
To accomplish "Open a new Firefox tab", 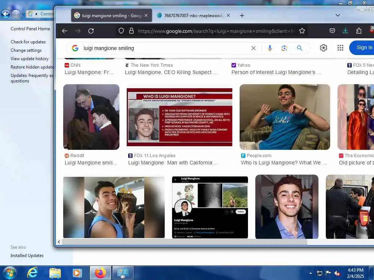I will tap(242, 15).
